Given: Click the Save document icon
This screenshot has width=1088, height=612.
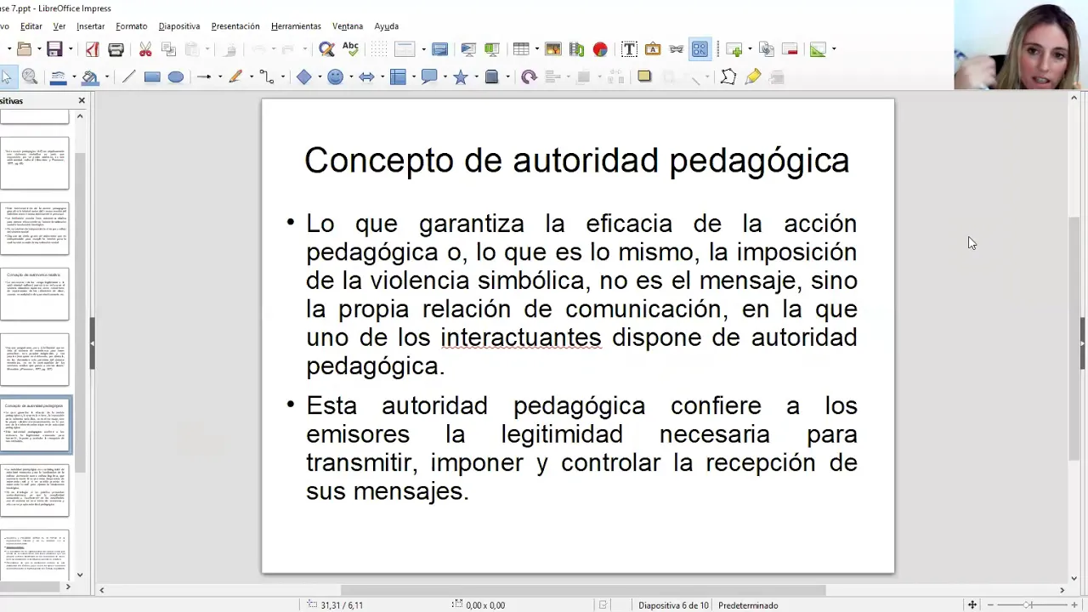Looking at the screenshot, I should [x=54, y=49].
